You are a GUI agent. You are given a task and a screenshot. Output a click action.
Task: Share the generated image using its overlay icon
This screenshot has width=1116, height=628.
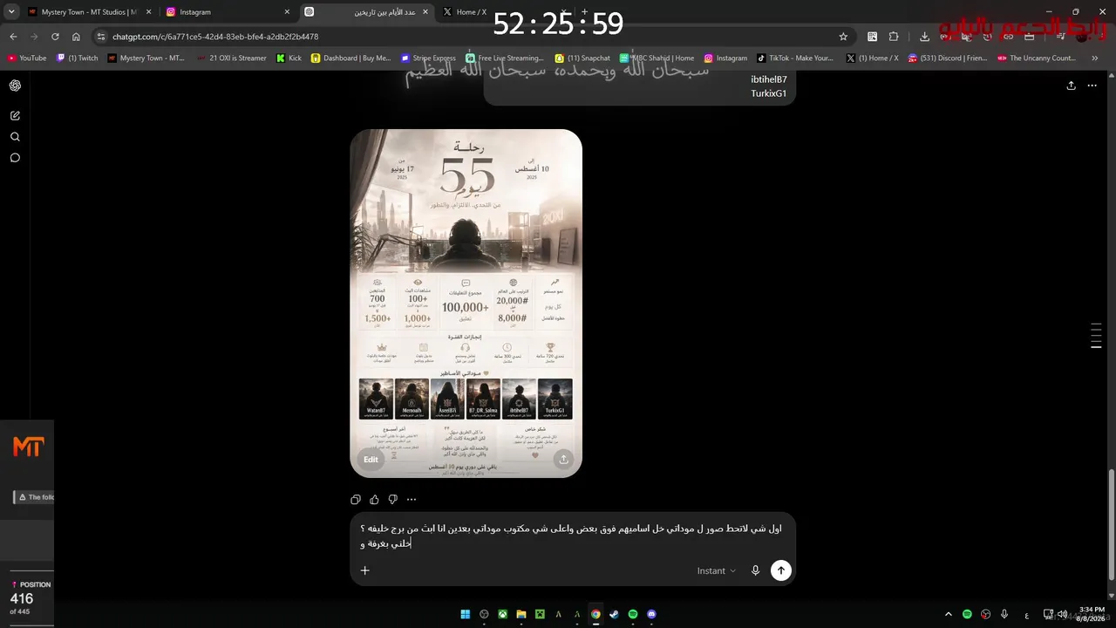[x=564, y=460]
